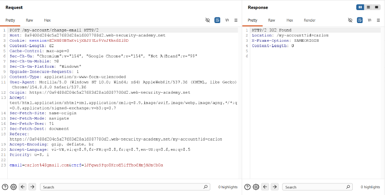The height and width of the screenshot is (195, 385).
Task: Show \n line endings in Request panel
Action: coord(227,20)
